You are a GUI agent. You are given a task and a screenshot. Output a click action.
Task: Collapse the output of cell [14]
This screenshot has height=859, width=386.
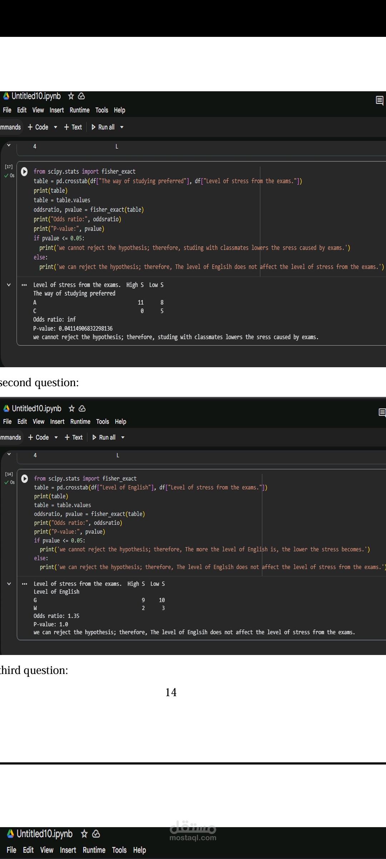(x=9, y=584)
